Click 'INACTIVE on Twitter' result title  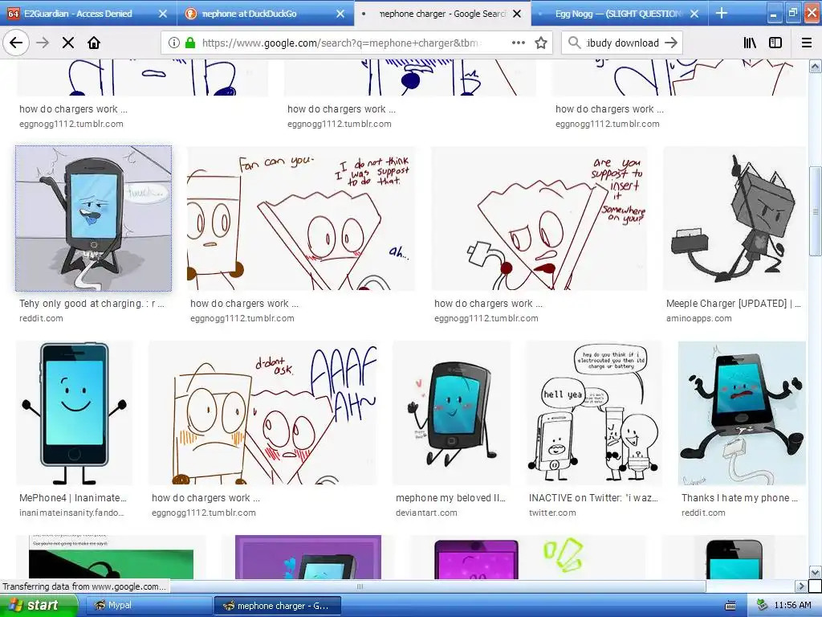[x=593, y=498]
